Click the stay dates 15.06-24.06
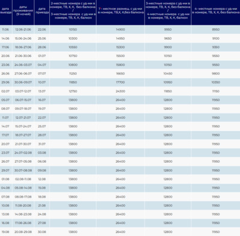This screenshot has height=236, width=240. tap(23, 38)
